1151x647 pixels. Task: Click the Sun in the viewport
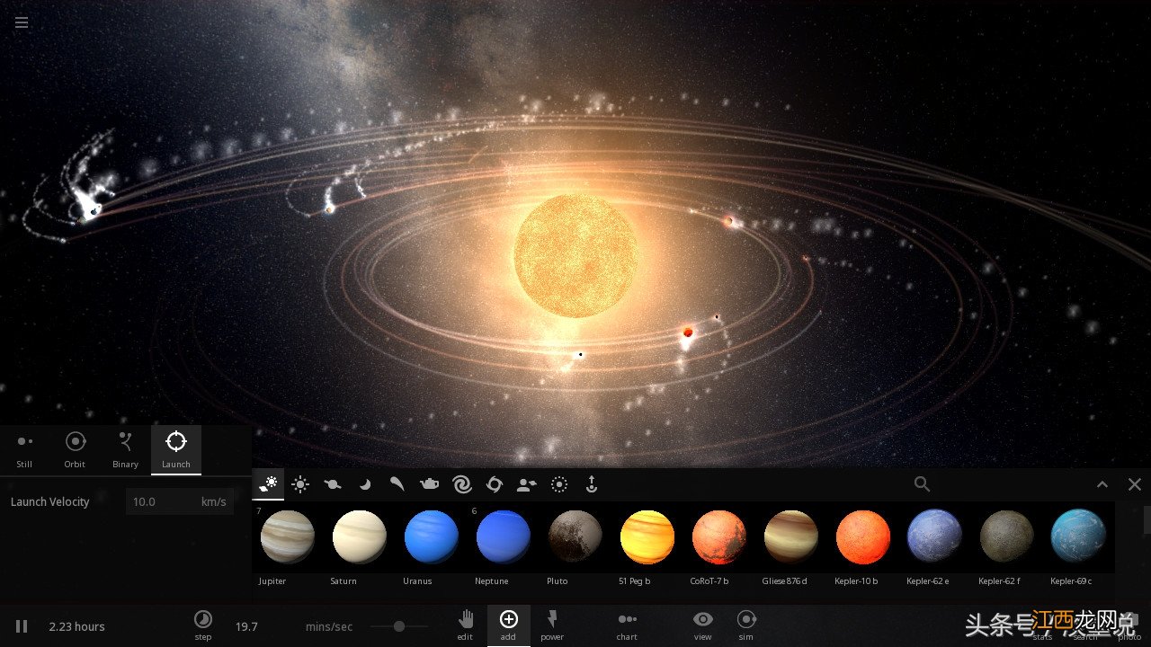(x=575, y=256)
